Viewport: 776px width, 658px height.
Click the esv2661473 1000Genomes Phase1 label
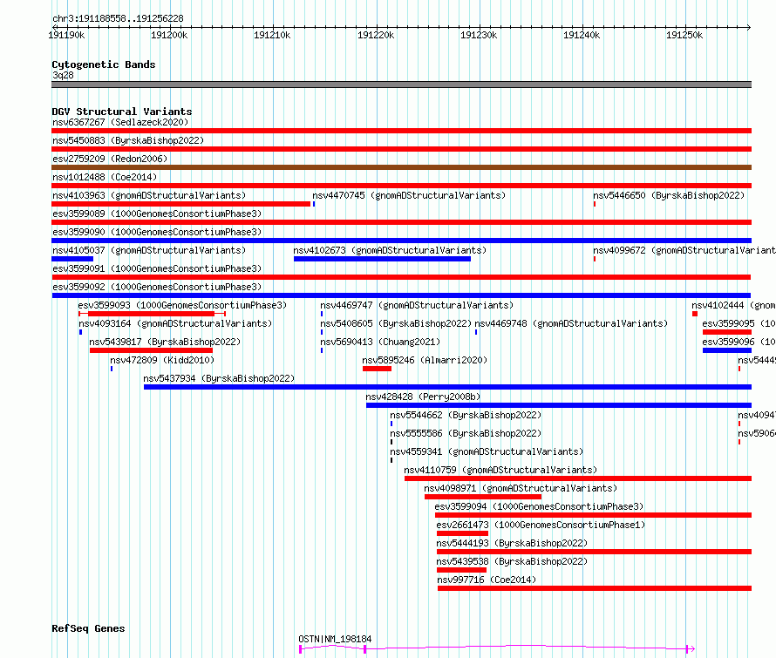pos(541,525)
